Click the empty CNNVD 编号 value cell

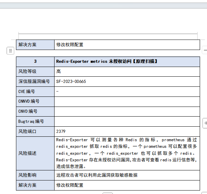[127, 102]
